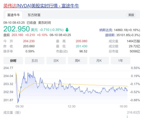Switch to the 东方财富 tab
The width and height of the screenshot is (151, 118).
point(34,15)
